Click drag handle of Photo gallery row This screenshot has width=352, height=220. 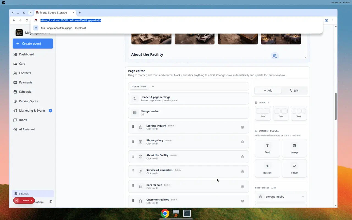(133, 141)
